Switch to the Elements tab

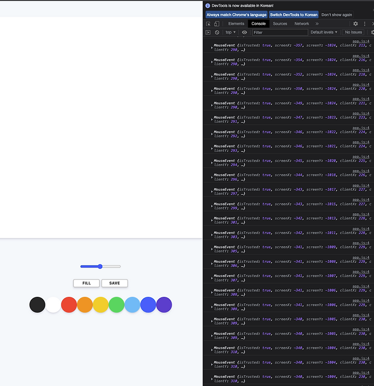[x=236, y=23]
